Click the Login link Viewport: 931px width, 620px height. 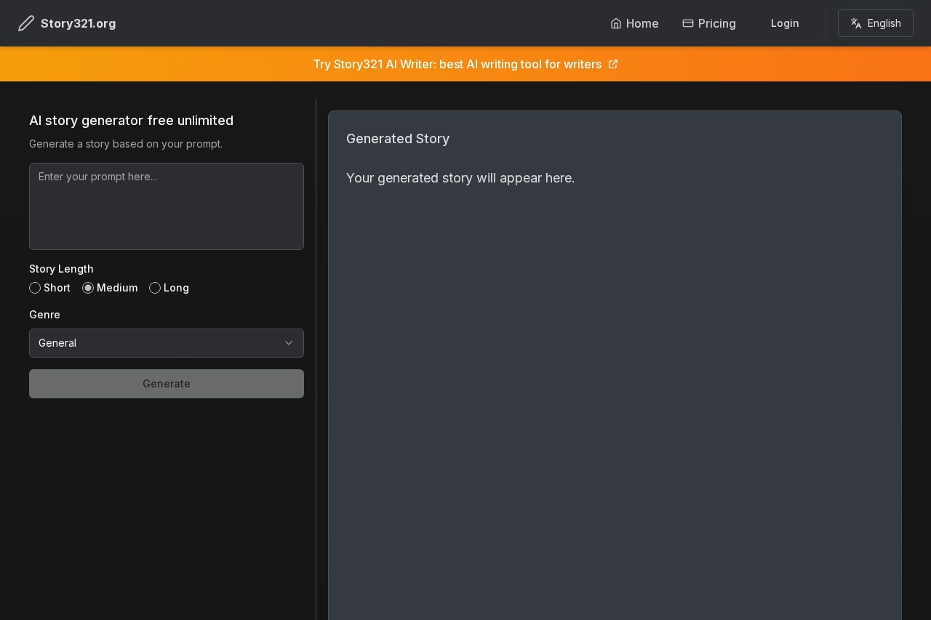785,23
